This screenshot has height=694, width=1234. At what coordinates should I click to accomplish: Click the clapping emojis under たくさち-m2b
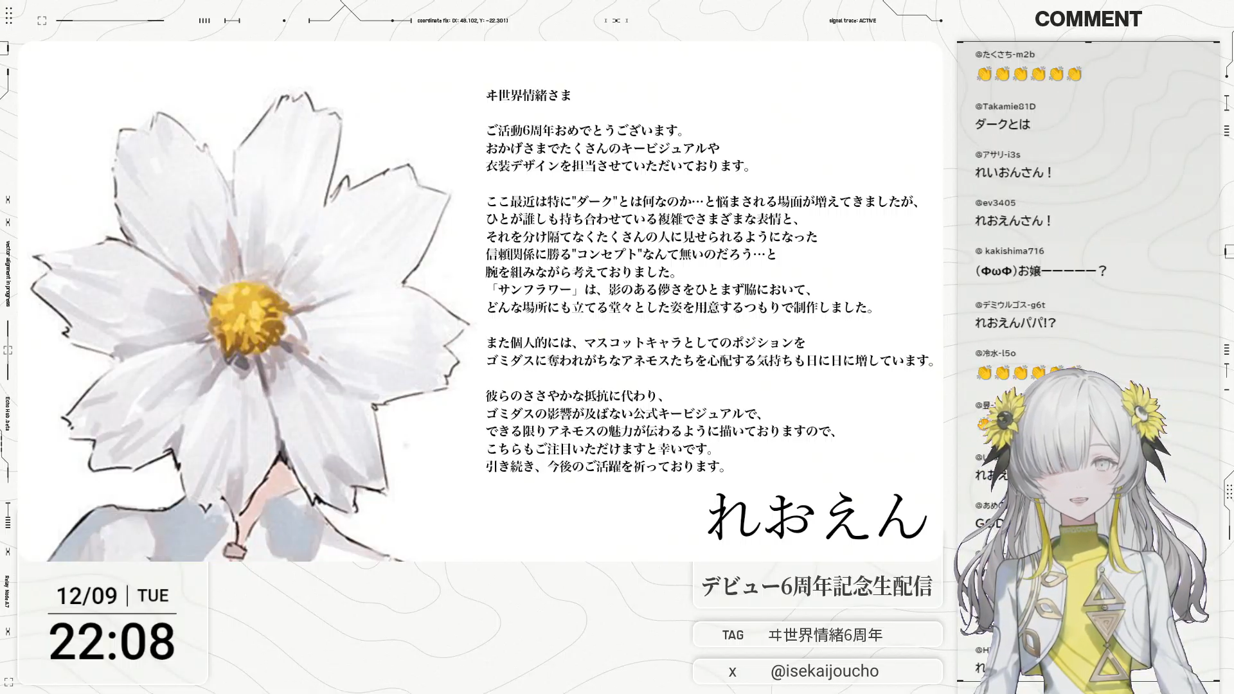coord(1028,75)
